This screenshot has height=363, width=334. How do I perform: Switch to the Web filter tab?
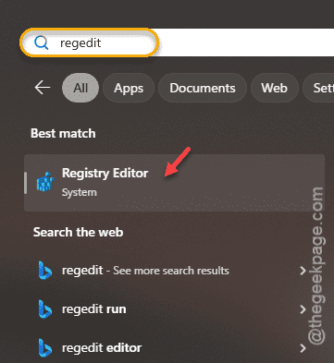(x=275, y=88)
